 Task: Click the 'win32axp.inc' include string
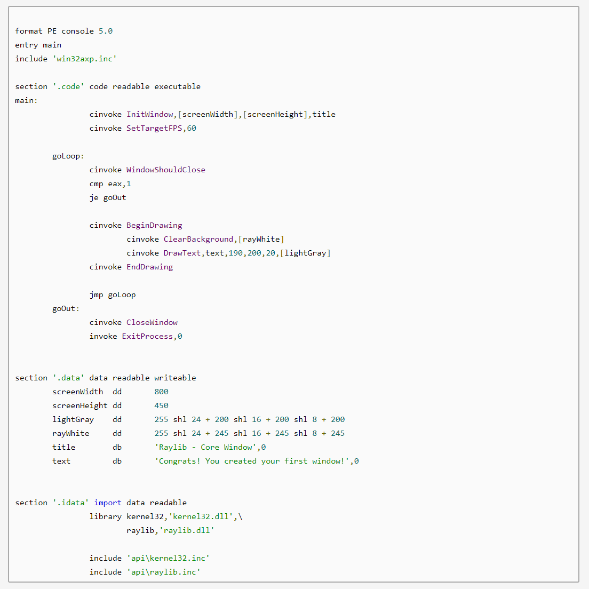tap(84, 59)
